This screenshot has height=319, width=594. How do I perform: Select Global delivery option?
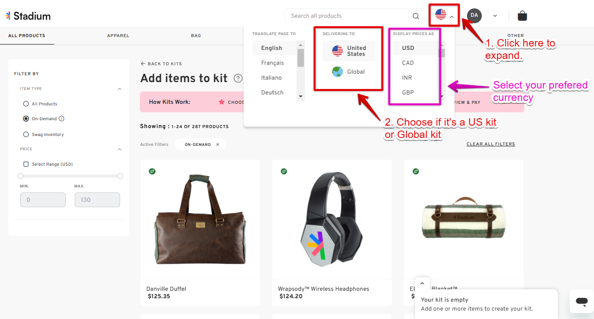[349, 72]
